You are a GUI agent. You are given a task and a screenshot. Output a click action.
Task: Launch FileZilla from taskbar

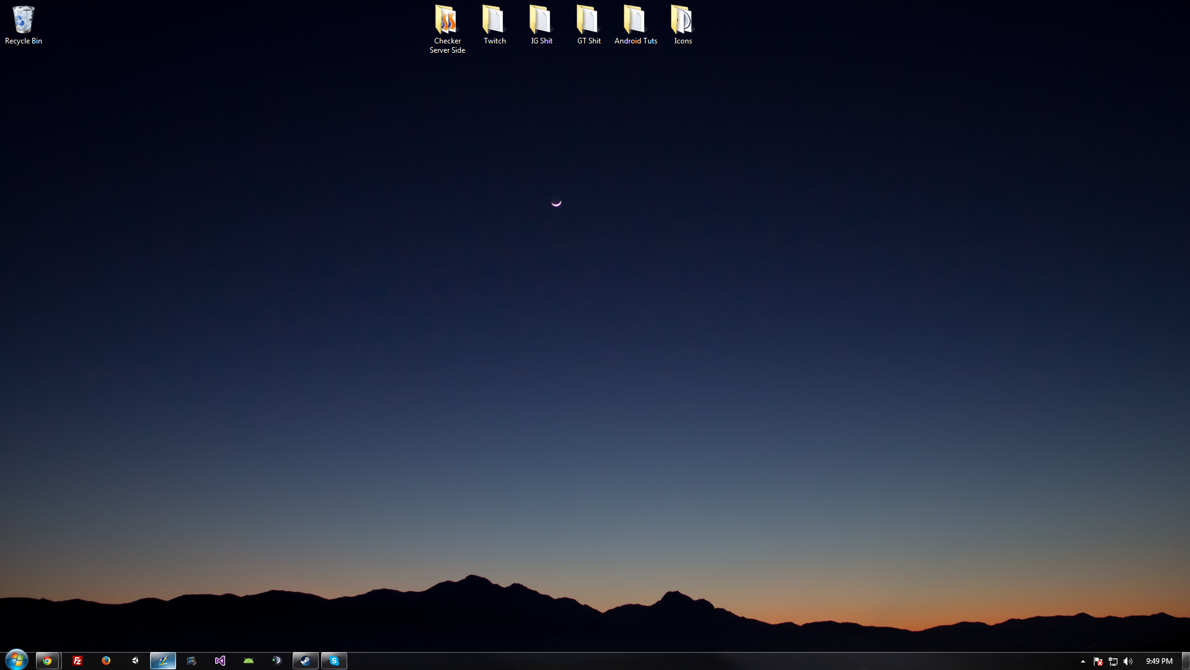coord(78,661)
